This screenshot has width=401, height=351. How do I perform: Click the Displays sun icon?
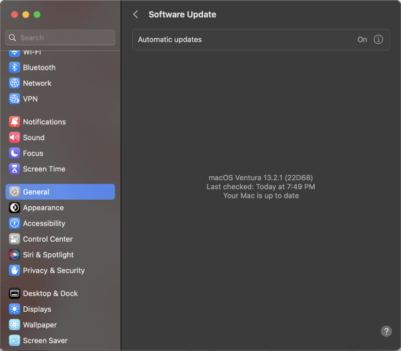point(14,309)
